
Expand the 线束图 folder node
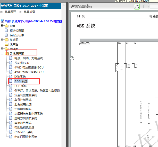click(2, 44)
